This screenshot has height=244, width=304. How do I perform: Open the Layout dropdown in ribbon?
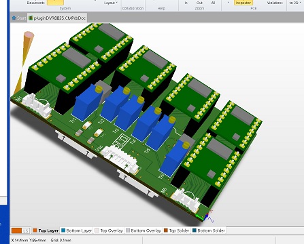click(x=111, y=3)
